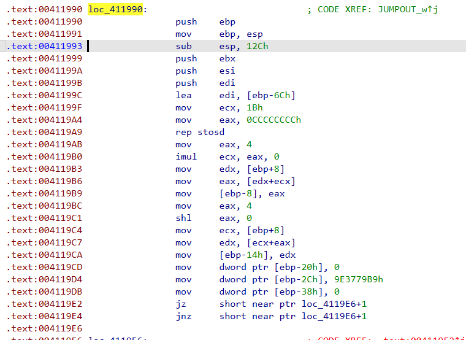Image resolution: width=466 pixels, height=340 pixels.
Task: Click the [edx+ecx] operand
Action: pyautogui.click(x=272, y=181)
